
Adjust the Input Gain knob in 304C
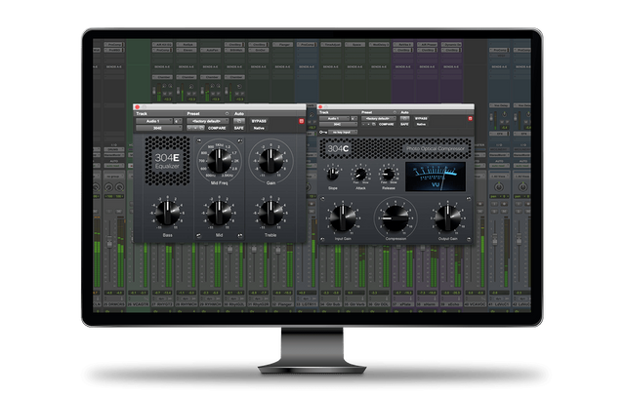click(343, 218)
